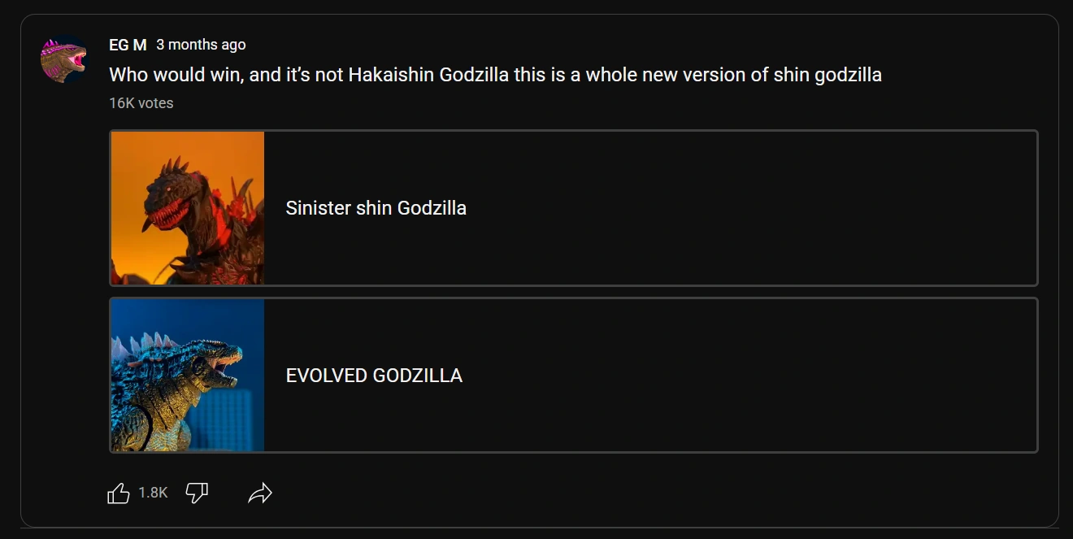This screenshot has height=539, width=1073.
Task: Select the 'Who would win' post text
Action: tap(495, 75)
